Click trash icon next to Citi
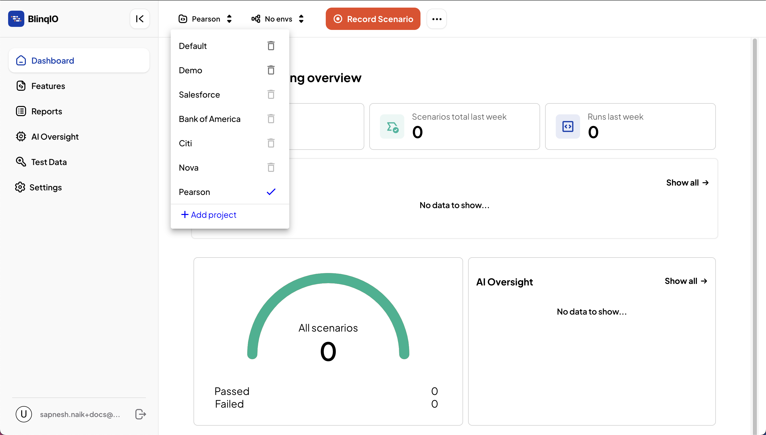The image size is (766, 435). [x=271, y=143]
